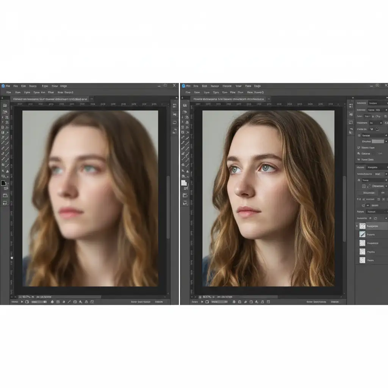
Task: Open the top icon in the blurred window's panel dock
Action: click(x=174, y=106)
